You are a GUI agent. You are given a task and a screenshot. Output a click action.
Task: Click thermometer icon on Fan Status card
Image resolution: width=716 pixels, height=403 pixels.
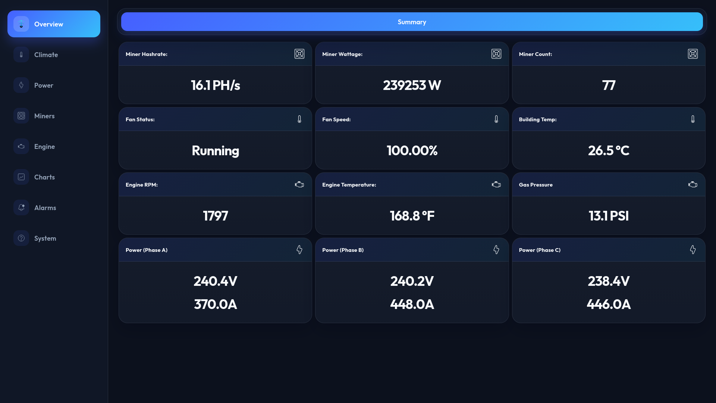(299, 119)
